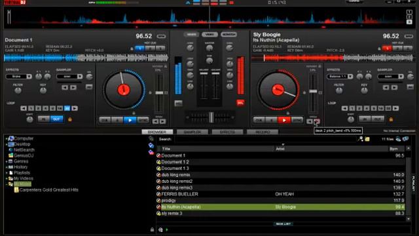This screenshot has width=419, height=236.
Task: Trigger hot cue 3 on right deck
Action: 408,49
